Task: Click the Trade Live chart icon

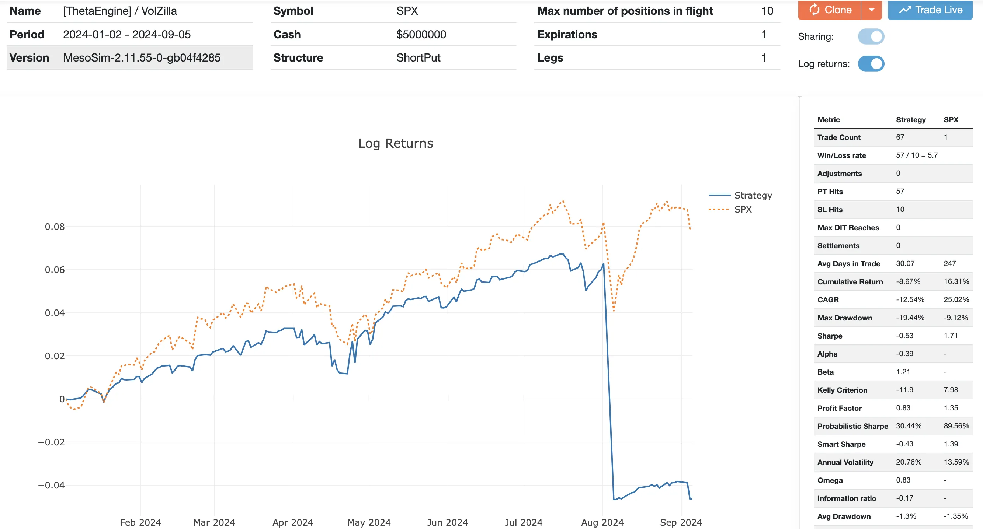Action: click(x=905, y=10)
